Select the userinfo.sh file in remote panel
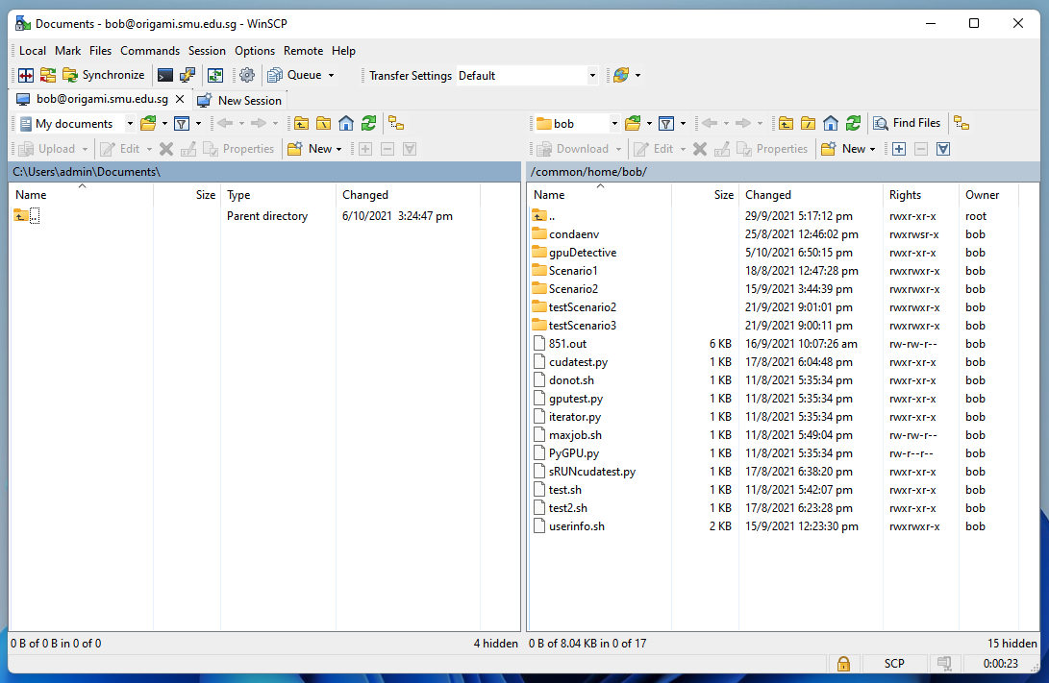The image size is (1049, 683). [578, 525]
